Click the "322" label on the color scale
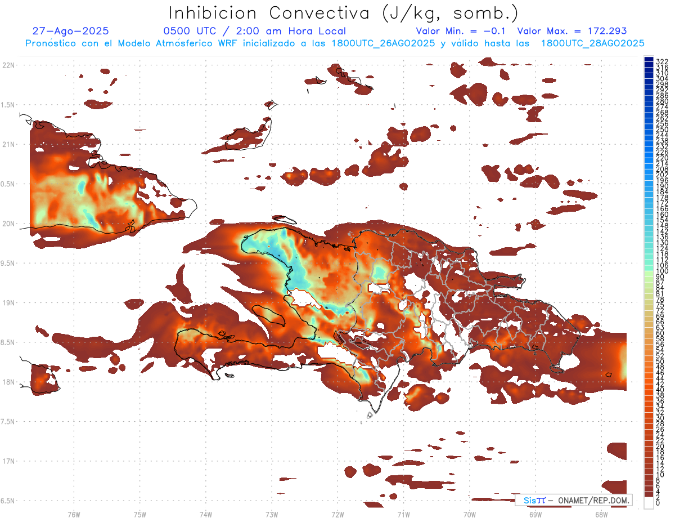The height and width of the screenshot is (522, 675). coord(662,61)
